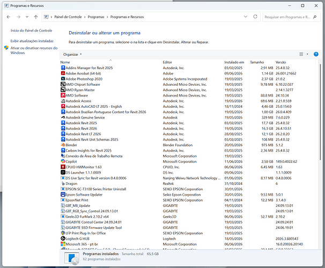This screenshot has height=268, width=325.
Task: Open the recent locations dropdown arrow
Action: pyautogui.click(x=27, y=17)
